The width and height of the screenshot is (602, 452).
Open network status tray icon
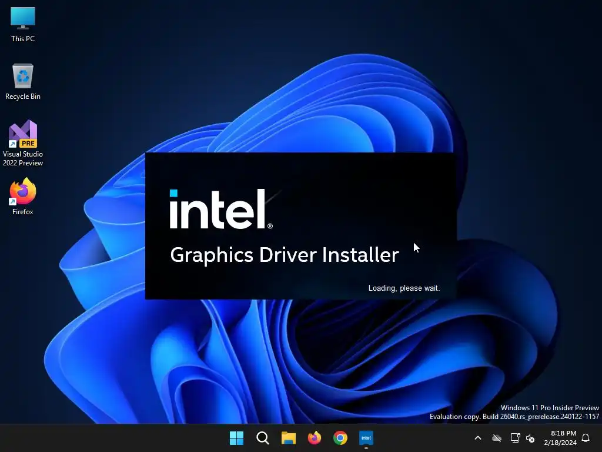515,438
